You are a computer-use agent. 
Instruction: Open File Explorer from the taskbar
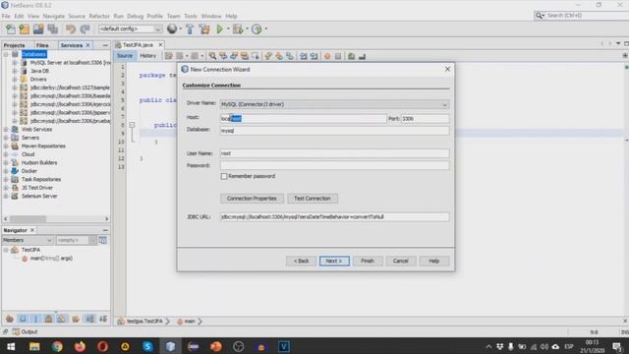point(34,346)
